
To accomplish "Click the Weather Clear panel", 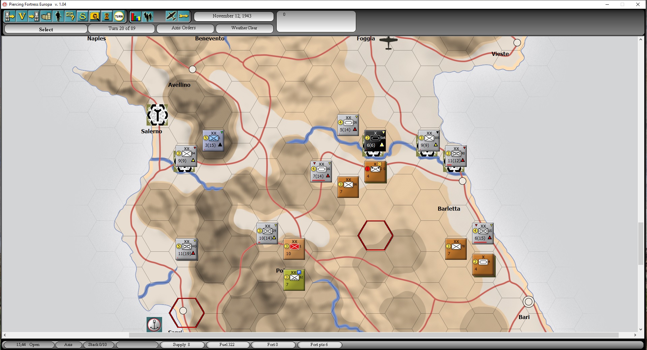I will pyautogui.click(x=244, y=29).
